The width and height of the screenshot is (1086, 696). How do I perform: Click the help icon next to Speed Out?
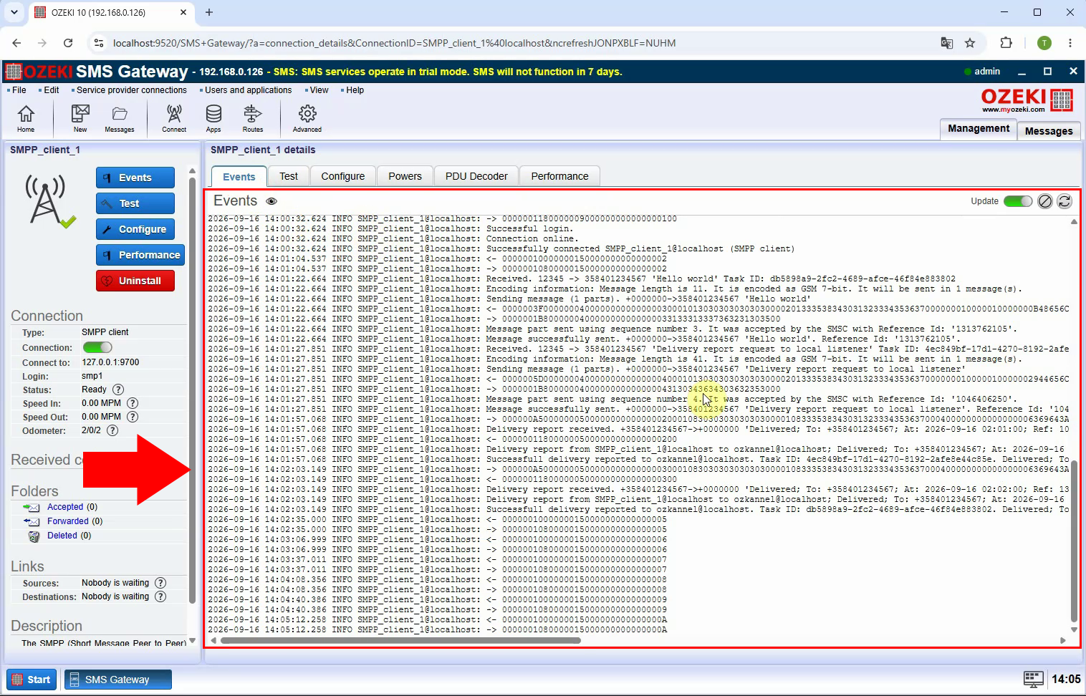pos(133,417)
